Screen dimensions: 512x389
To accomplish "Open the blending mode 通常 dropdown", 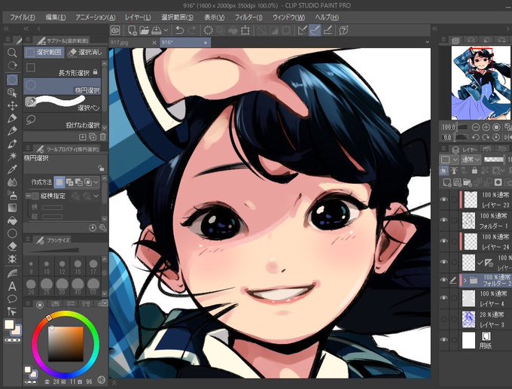I will click(471, 160).
